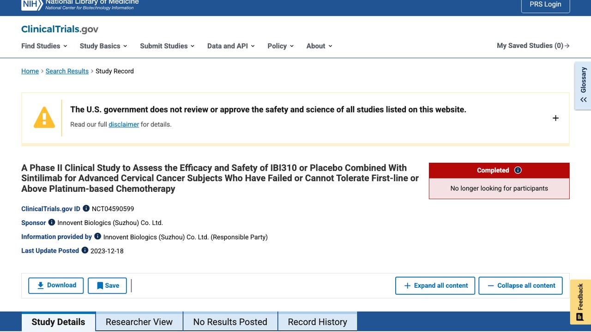
Task: Click info icon next to Information provided by
Action: coord(97,236)
